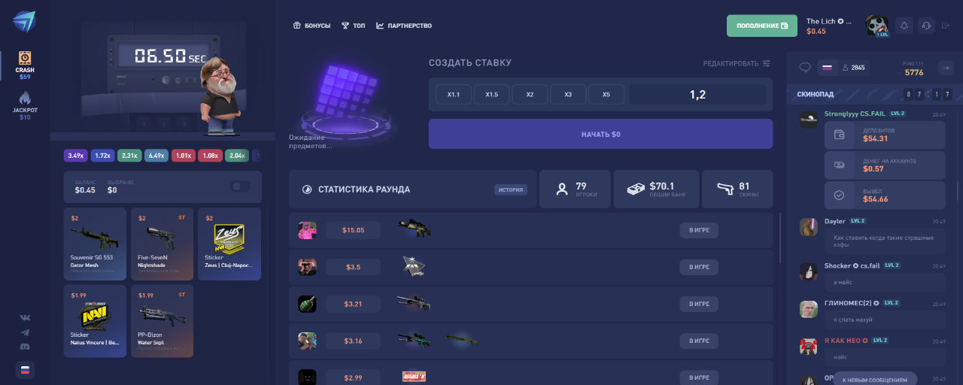Open support headset icon
The height and width of the screenshot is (385, 963).
[926, 26]
